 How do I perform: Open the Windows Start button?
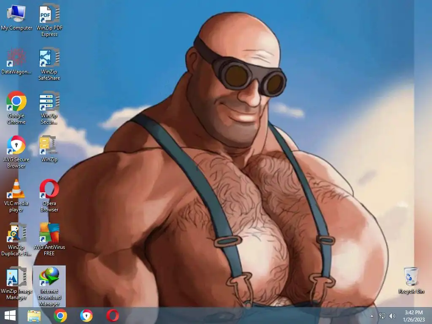coord(10,316)
